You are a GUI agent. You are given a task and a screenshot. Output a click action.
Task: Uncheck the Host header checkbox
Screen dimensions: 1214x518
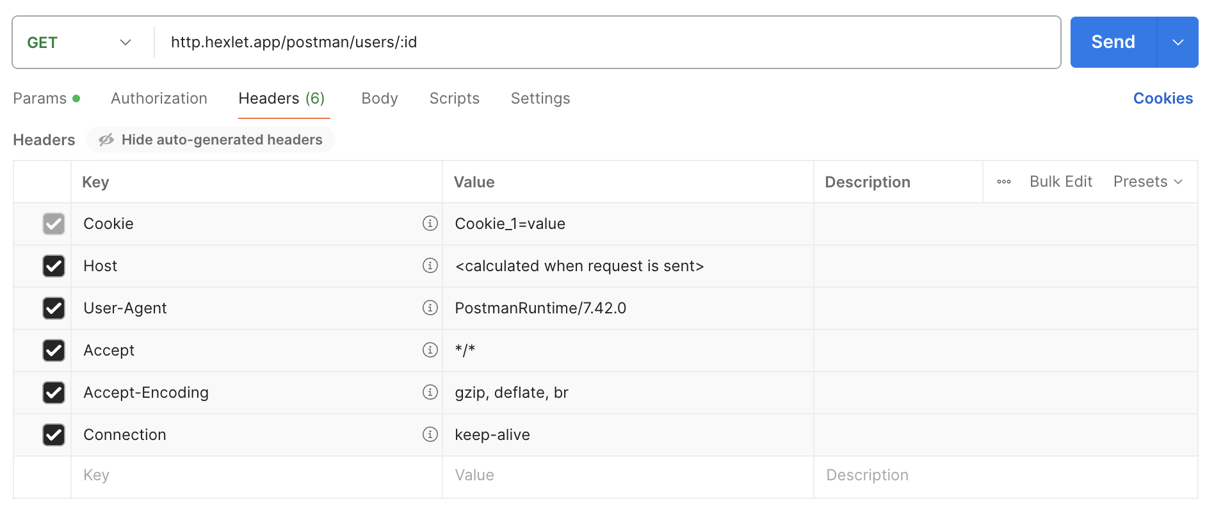point(54,266)
